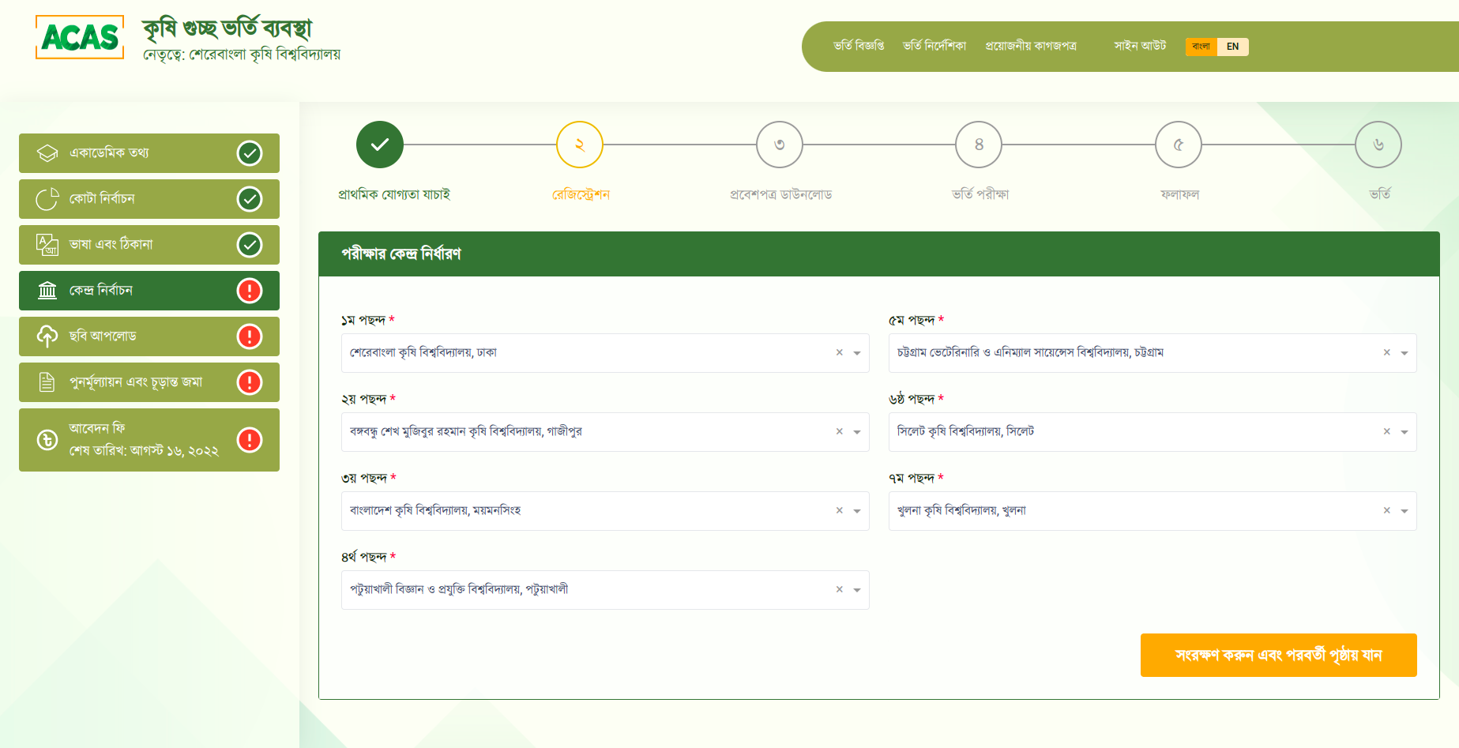The height and width of the screenshot is (748, 1459).
Task: Click the red alert icon on আবেদন ফি
Action: point(250,440)
